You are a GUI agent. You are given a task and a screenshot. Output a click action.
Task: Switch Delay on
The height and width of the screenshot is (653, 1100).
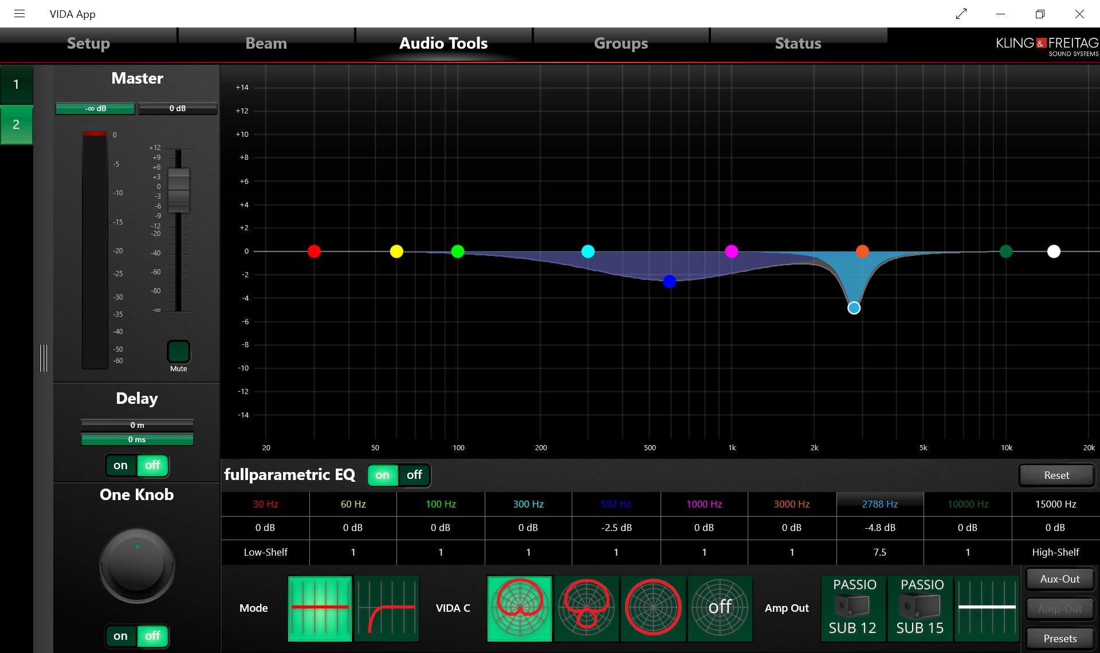click(x=121, y=465)
